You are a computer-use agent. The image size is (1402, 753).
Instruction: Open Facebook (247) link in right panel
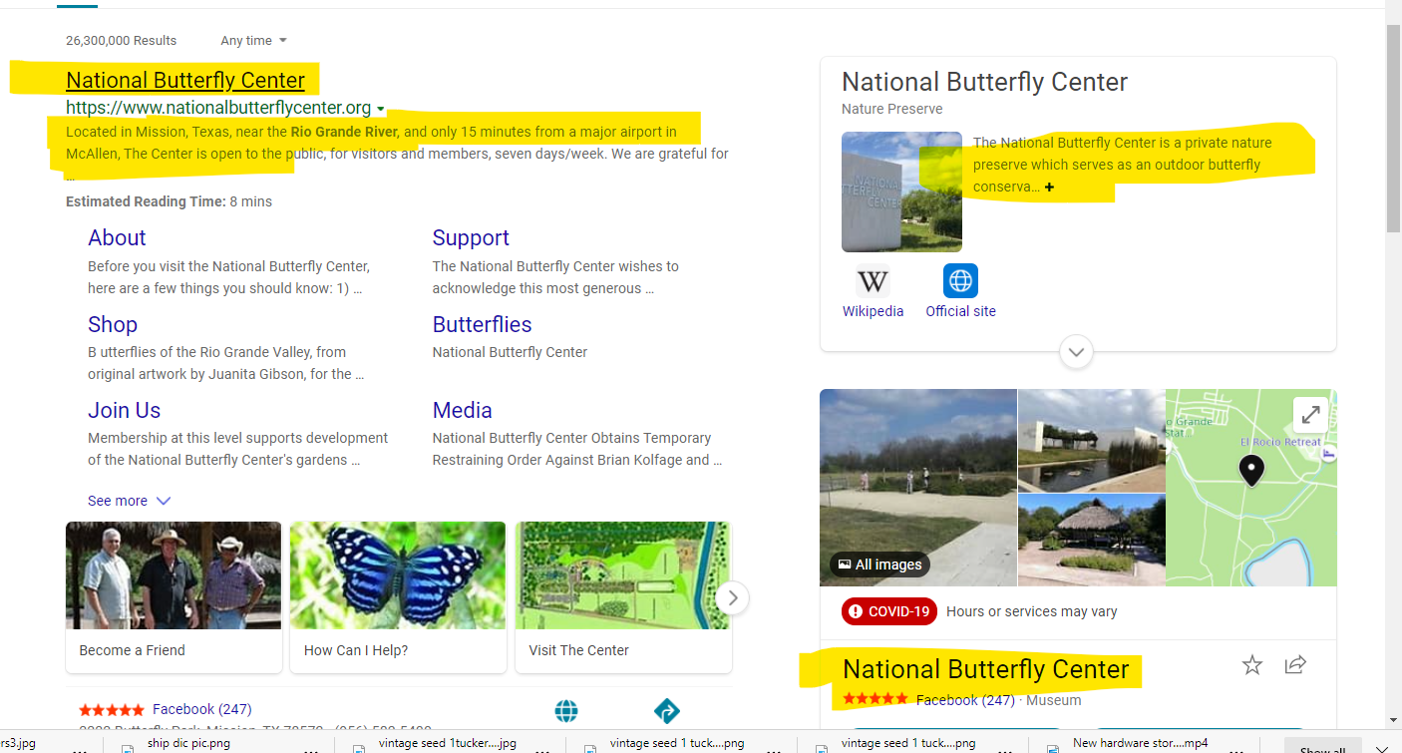click(965, 700)
